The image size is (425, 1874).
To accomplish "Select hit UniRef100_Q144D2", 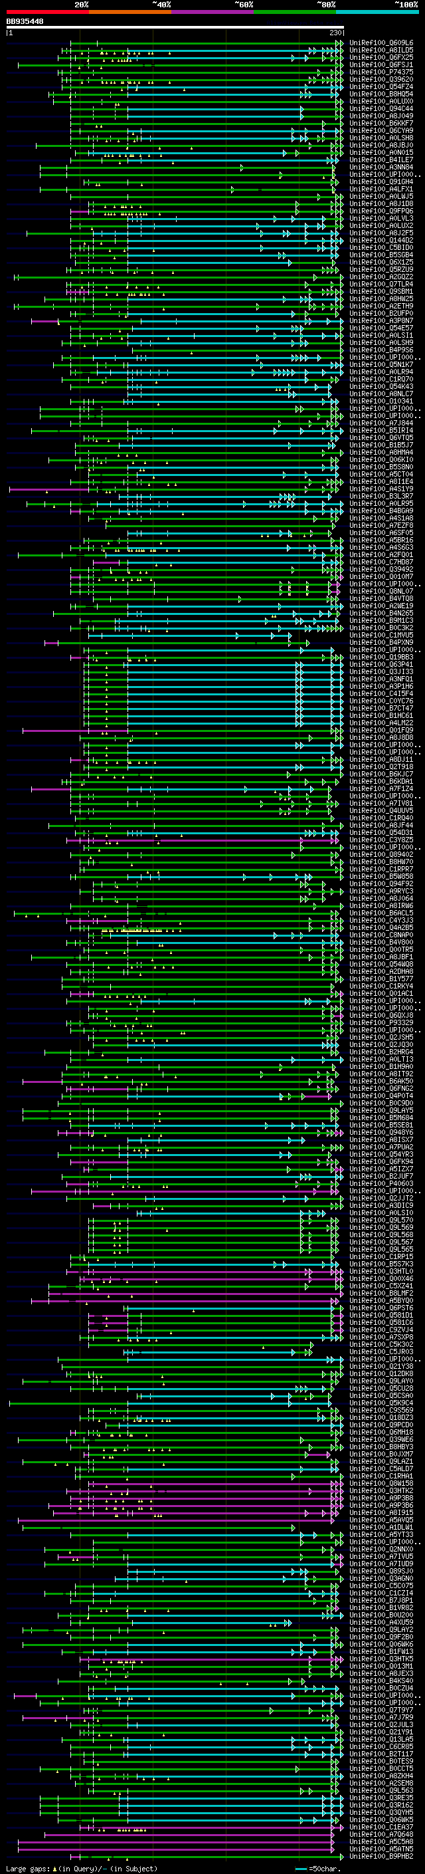I will click(x=381, y=240).
